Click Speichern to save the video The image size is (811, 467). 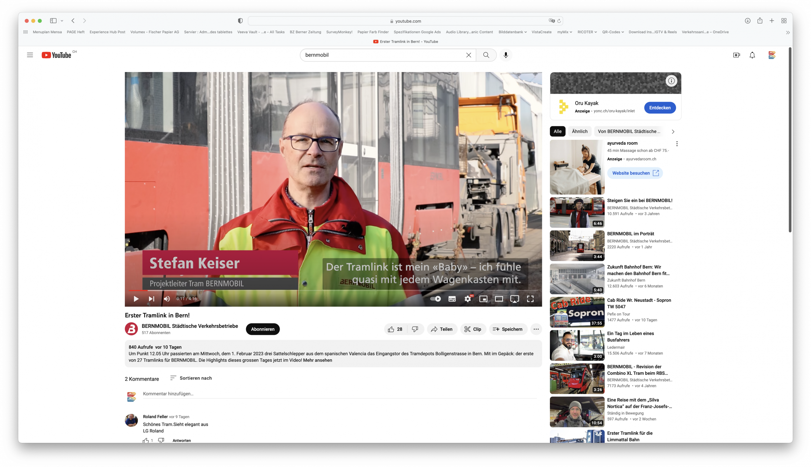coord(508,329)
